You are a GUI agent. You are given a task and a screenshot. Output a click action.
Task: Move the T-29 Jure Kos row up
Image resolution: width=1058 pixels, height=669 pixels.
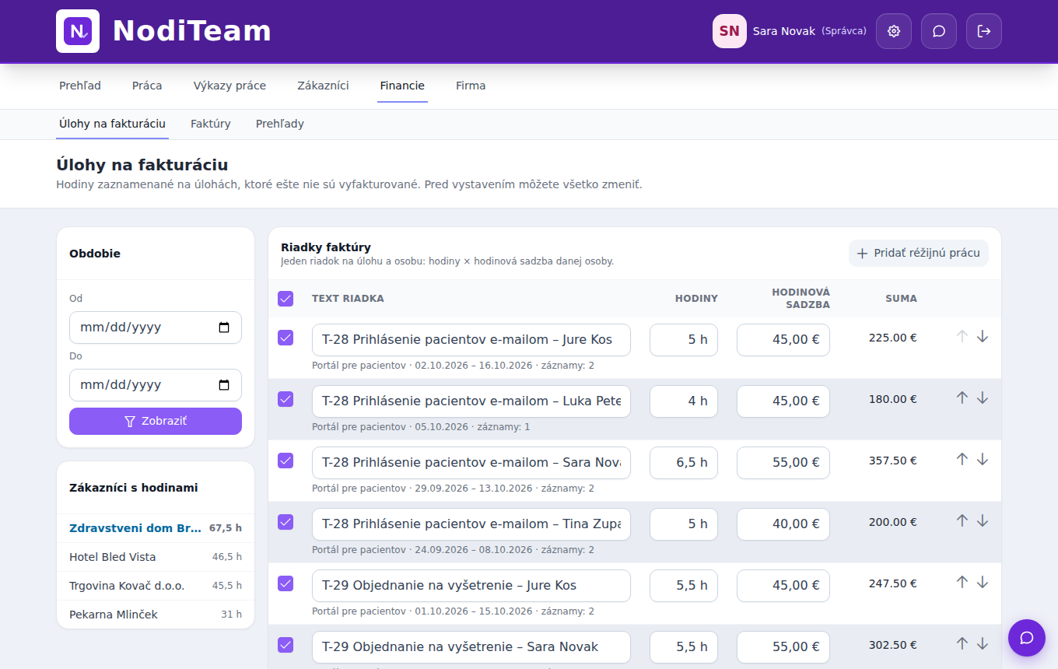(x=962, y=582)
